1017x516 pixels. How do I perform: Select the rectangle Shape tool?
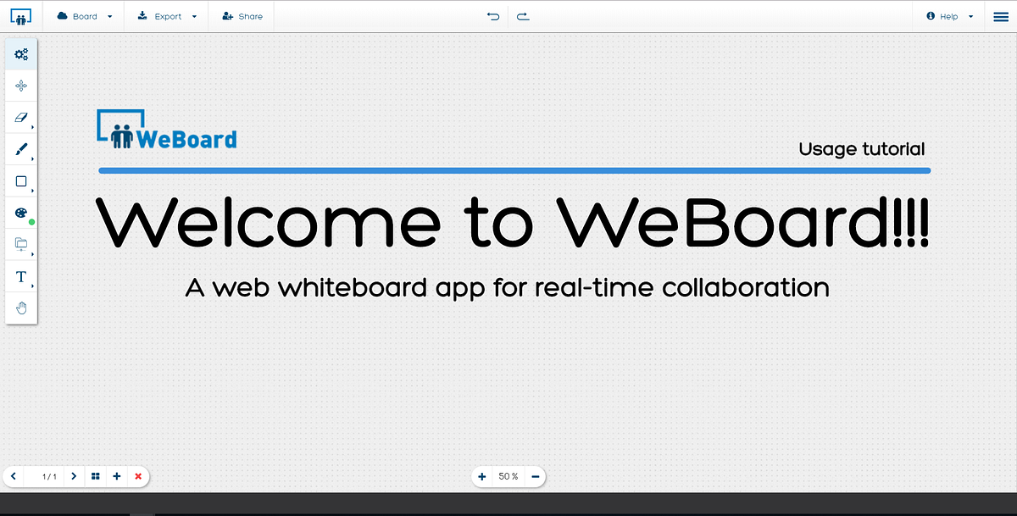tap(21, 181)
